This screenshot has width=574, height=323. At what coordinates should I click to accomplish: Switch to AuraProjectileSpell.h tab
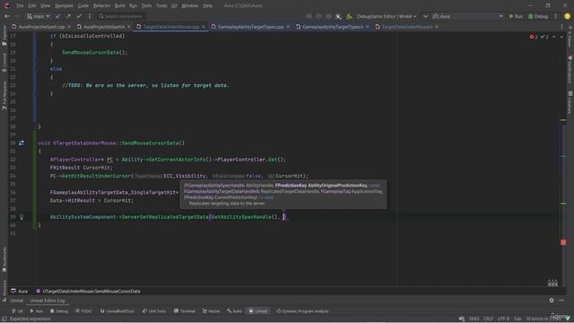104,27
